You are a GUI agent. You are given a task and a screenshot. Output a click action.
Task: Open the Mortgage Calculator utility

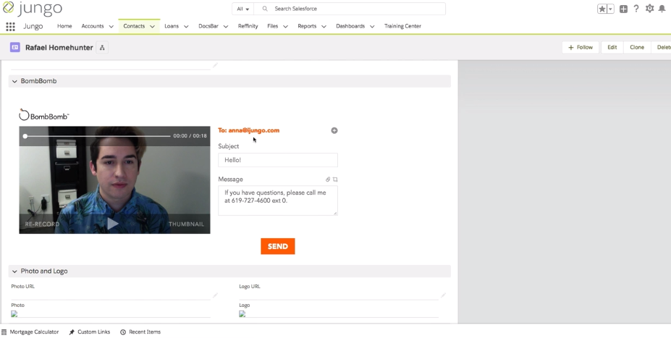[x=30, y=332]
